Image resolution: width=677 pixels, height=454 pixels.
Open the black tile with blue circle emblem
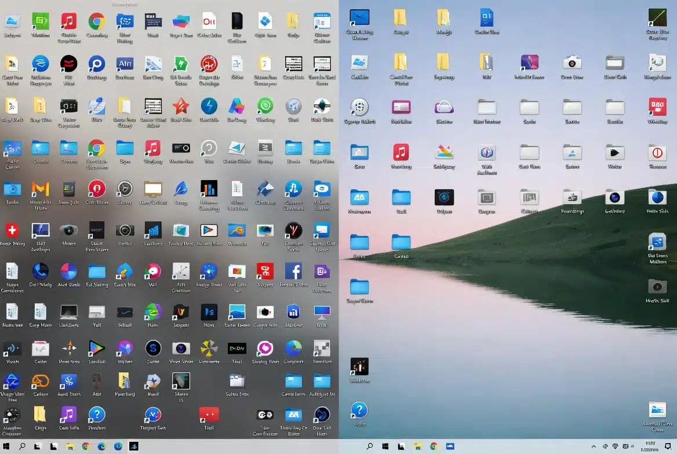[444, 197]
